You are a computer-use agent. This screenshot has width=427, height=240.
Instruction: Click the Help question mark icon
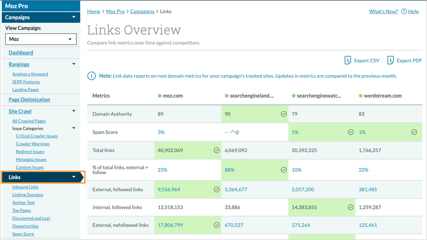point(404,12)
